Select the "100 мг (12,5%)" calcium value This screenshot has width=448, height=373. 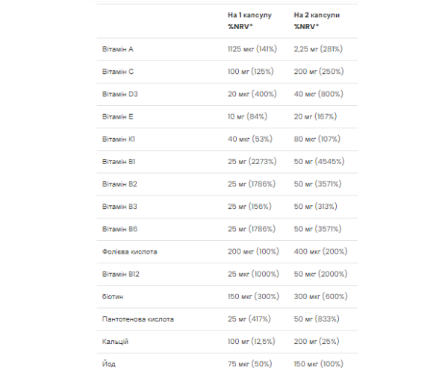click(252, 341)
